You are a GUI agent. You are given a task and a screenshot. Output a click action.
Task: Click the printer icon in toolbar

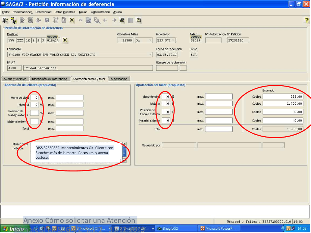click(x=122, y=20)
